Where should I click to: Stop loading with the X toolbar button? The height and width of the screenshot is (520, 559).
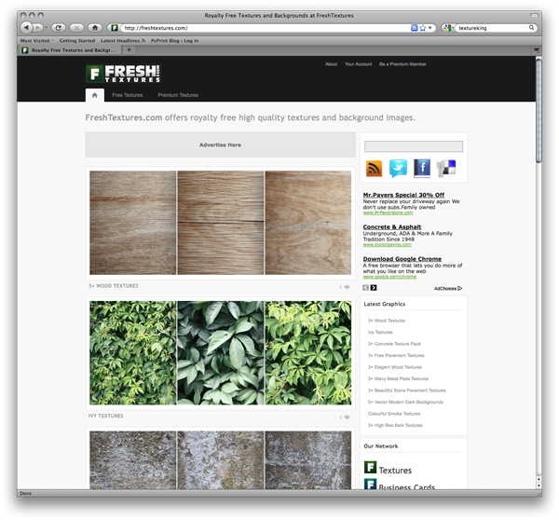[x=76, y=27]
